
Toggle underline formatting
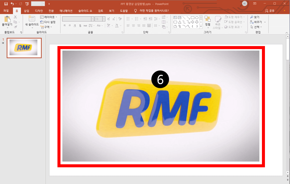tap(75, 25)
